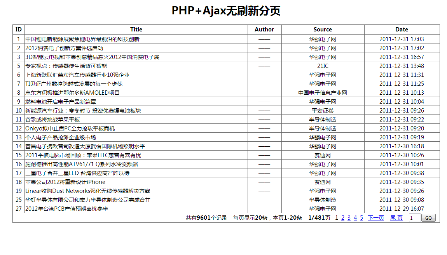The height and width of the screenshot is (255, 447).
Task: Click the GO button
Action: click(428, 218)
